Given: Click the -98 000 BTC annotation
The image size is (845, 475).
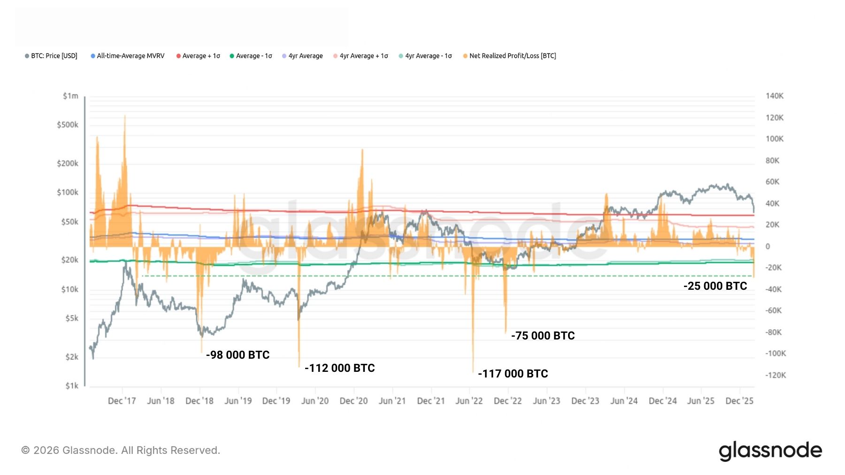Looking at the screenshot, I should coord(237,355).
